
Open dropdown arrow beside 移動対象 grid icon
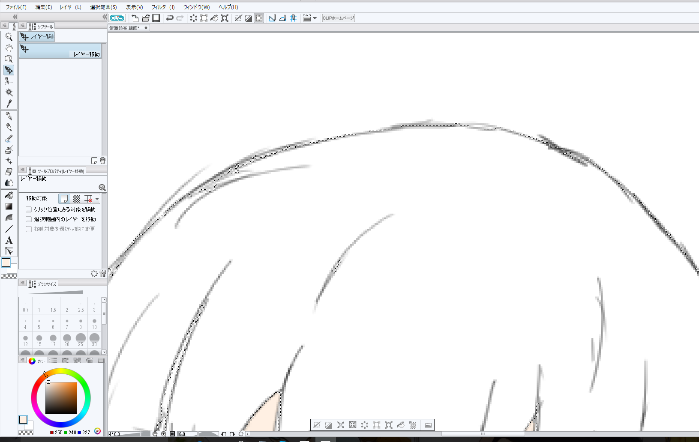coord(97,199)
